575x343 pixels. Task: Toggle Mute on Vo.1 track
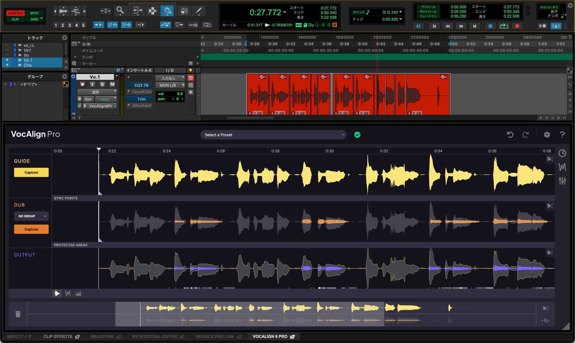click(112, 84)
